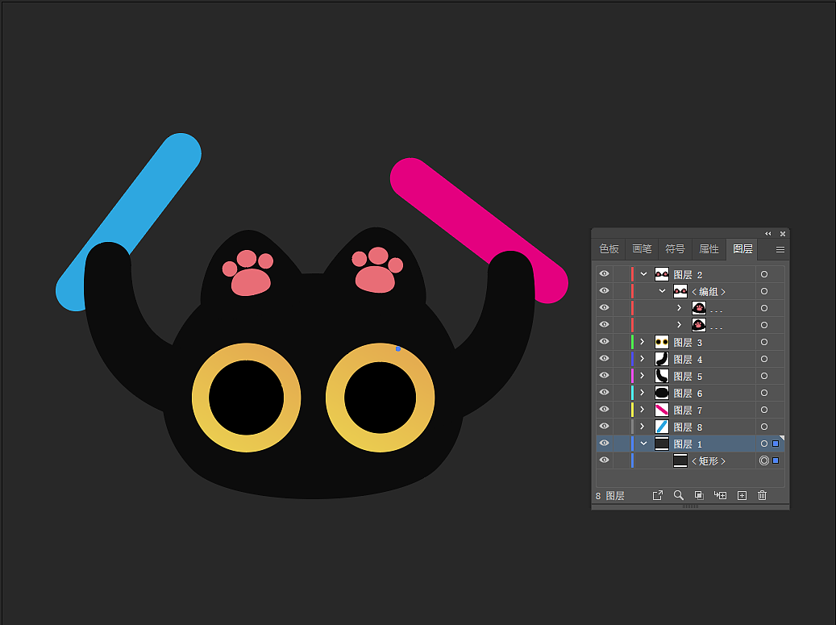Click target circle of 图层 3
Screen dimensions: 836x625
tap(764, 342)
